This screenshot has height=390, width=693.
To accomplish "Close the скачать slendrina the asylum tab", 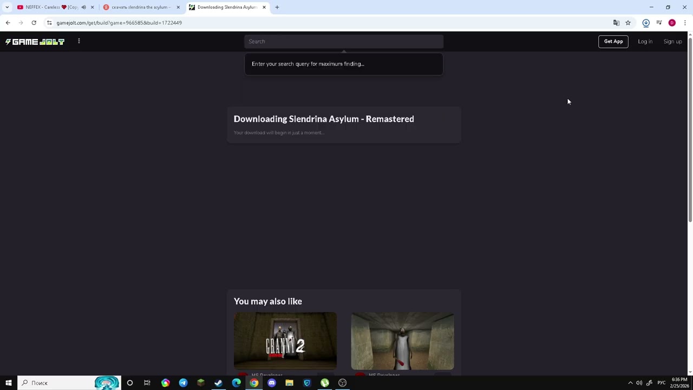I will [x=178, y=7].
